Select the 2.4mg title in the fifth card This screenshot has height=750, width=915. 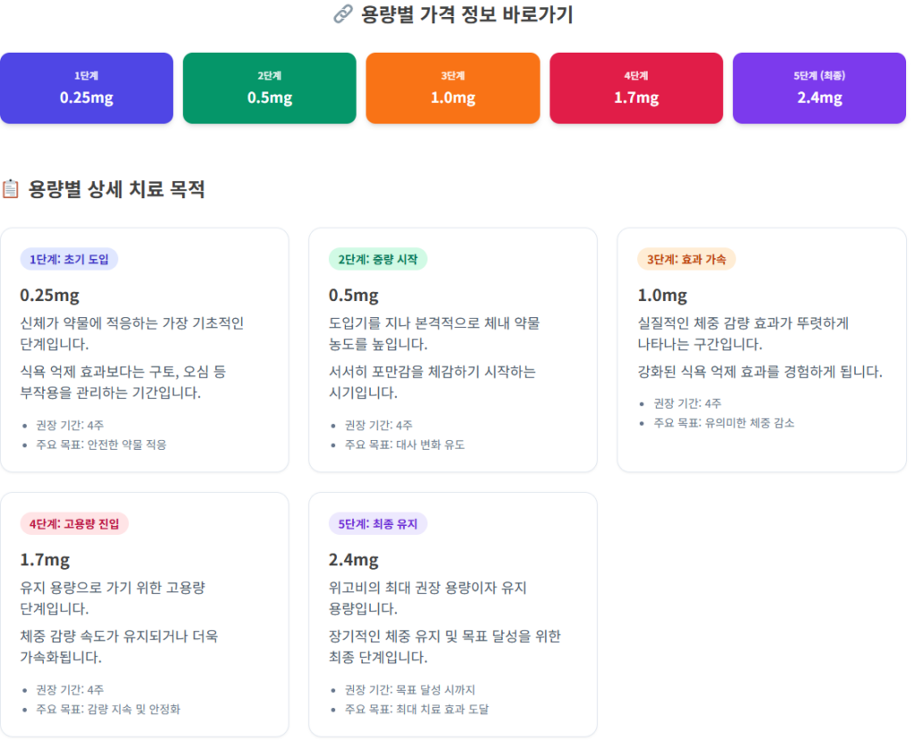click(354, 560)
